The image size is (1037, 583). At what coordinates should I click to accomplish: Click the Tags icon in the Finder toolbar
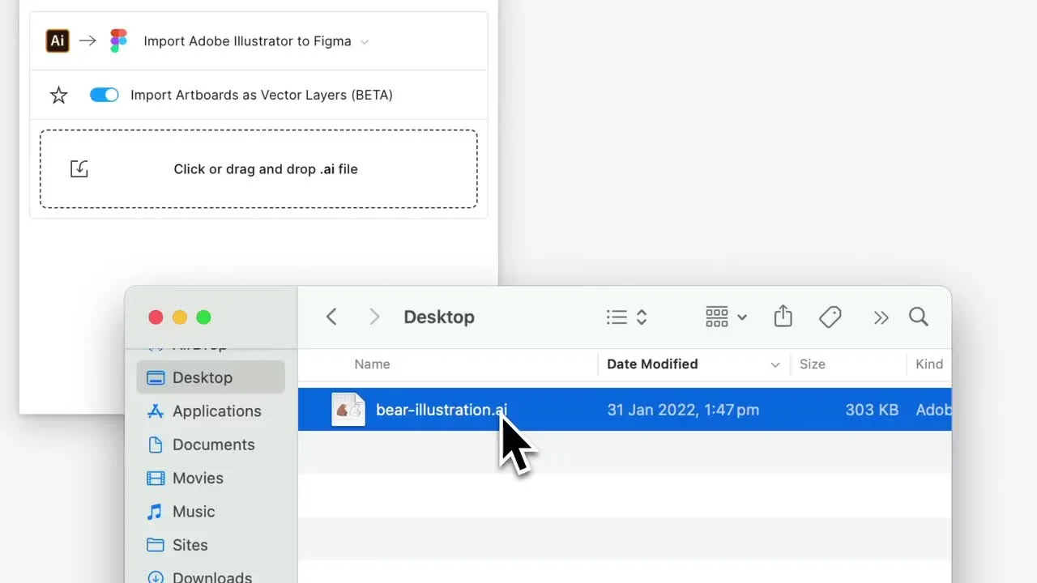tap(830, 317)
